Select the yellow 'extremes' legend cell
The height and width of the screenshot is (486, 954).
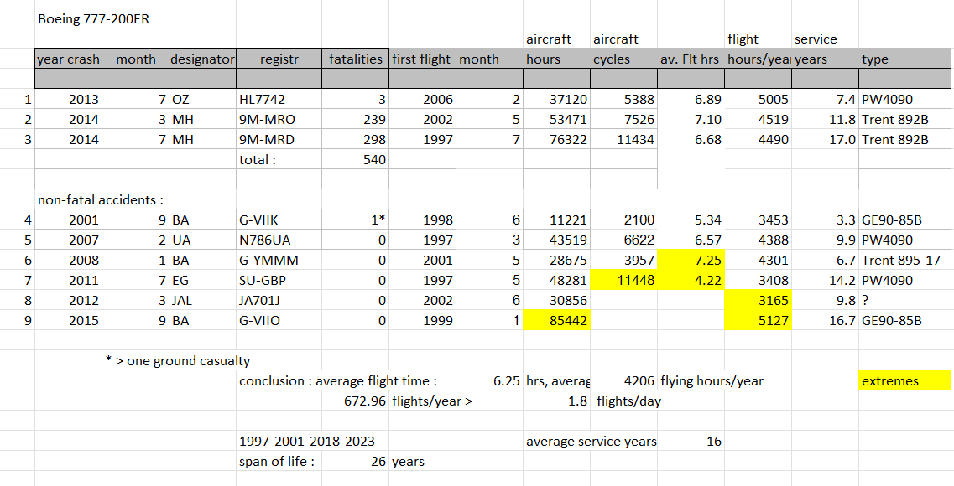click(906, 381)
